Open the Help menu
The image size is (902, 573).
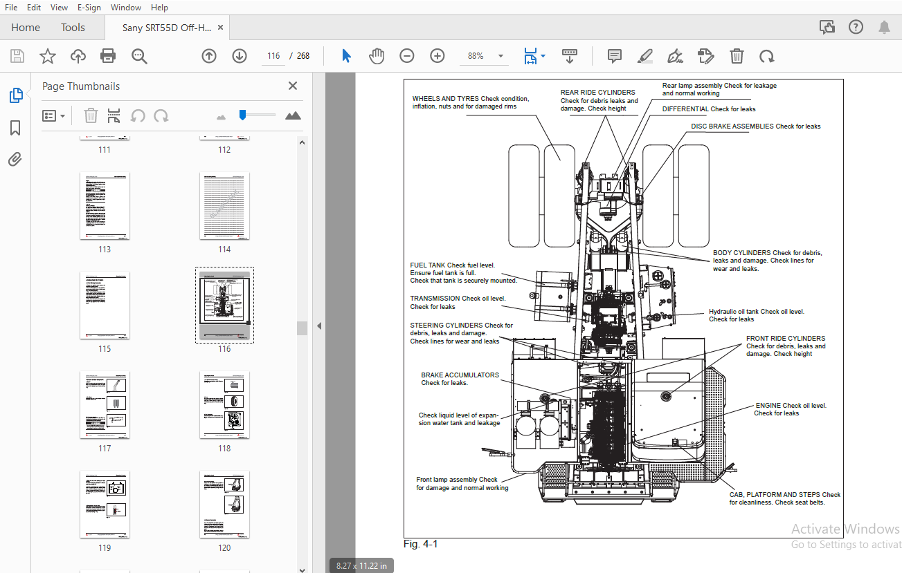[159, 8]
